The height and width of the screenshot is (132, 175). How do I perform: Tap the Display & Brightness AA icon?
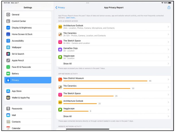pyautogui.click(x=8, y=28)
